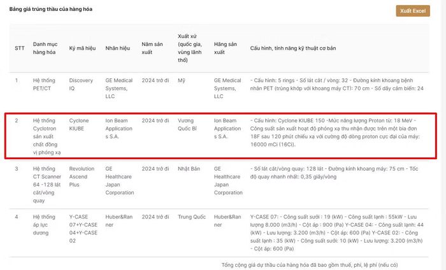The image size is (446, 270).
Task: Select the Hệ thống PET/CT row cell
Action: [44, 85]
